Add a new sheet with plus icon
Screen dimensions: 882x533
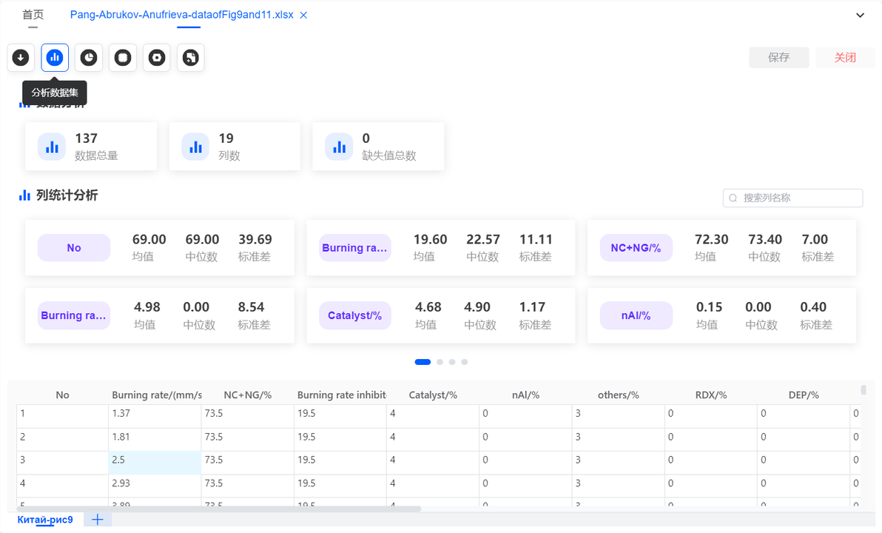pyautogui.click(x=98, y=520)
